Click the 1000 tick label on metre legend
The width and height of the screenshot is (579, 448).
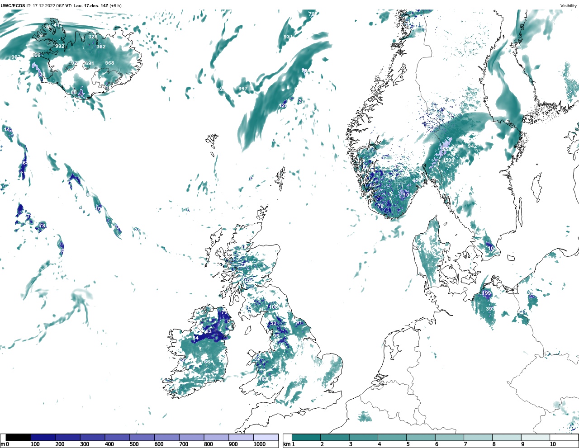coord(260,444)
